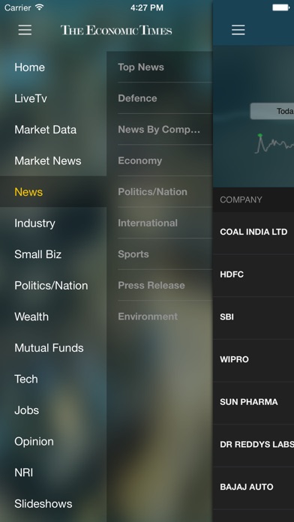Open the Home section
This screenshot has height=522, width=294.
click(53, 67)
